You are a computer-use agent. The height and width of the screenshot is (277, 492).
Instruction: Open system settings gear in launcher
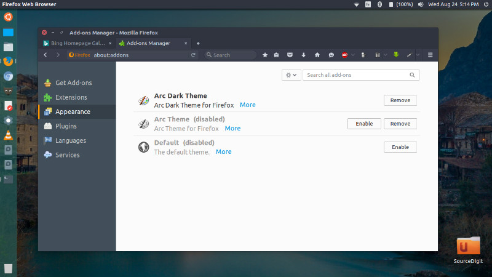coord(8,120)
